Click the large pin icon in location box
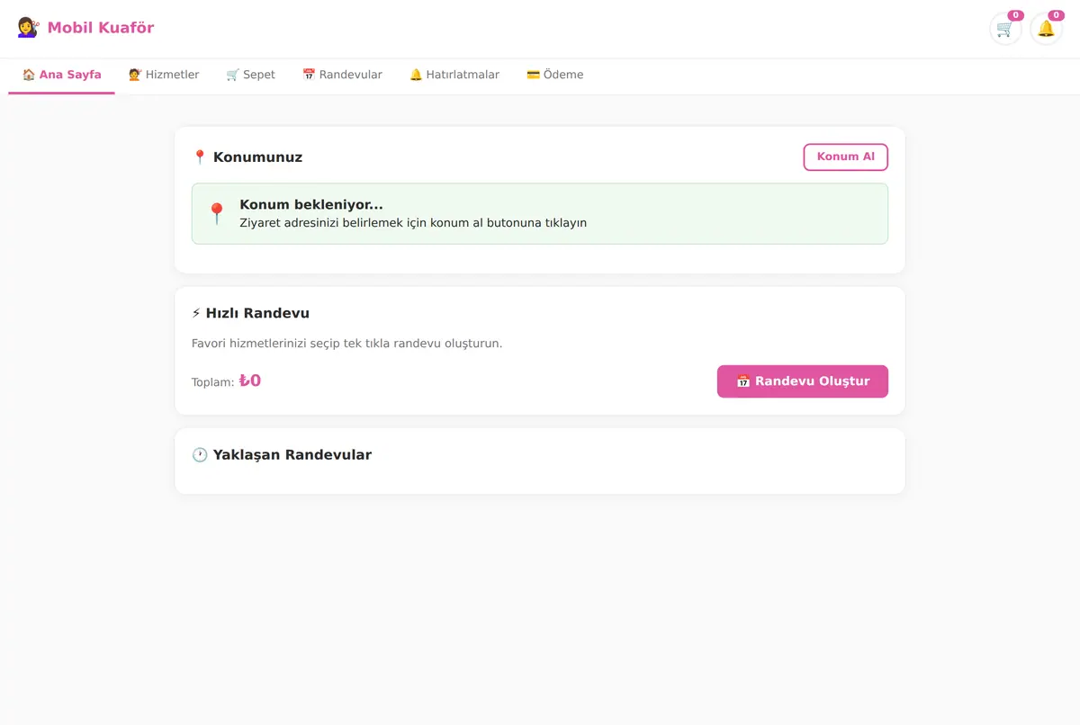The width and height of the screenshot is (1080, 725). tap(216, 214)
